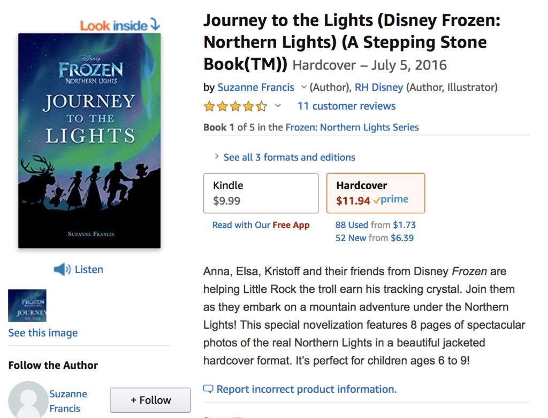This screenshot has height=418, width=548.
Task: View 52 New offers from $6.39
Action: tap(374, 238)
